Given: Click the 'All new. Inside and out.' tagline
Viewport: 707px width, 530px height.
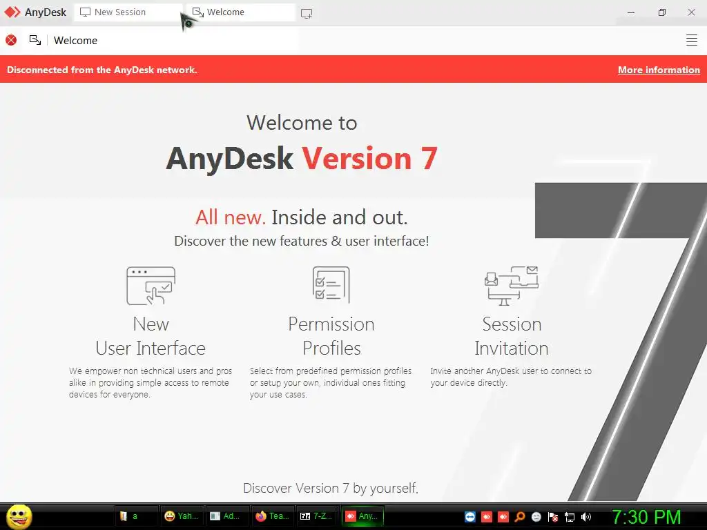Looking at the screenshot, I should pos(302,217).
